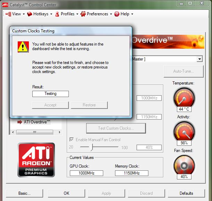Maximize the Catalyst Control Center window
The image size is (212, 201).
(x=190, y=3)
